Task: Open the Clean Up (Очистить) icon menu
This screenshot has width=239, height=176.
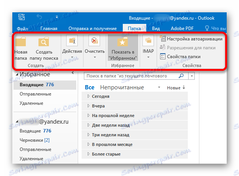Action: pyautogui.click(x=94, y=40)
